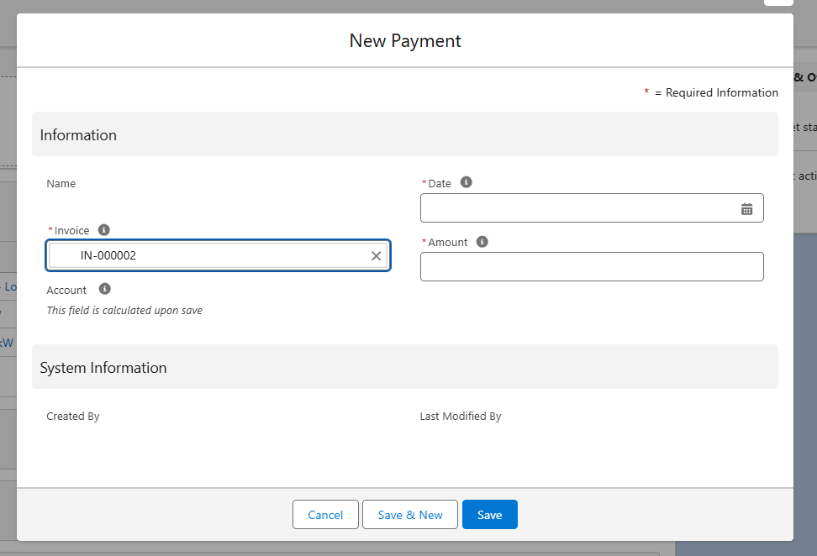Image resolution: width=817 pixels, height=556 pixels.
Task: Click the info icon beside Account
Action: click(x=105, y=289)
